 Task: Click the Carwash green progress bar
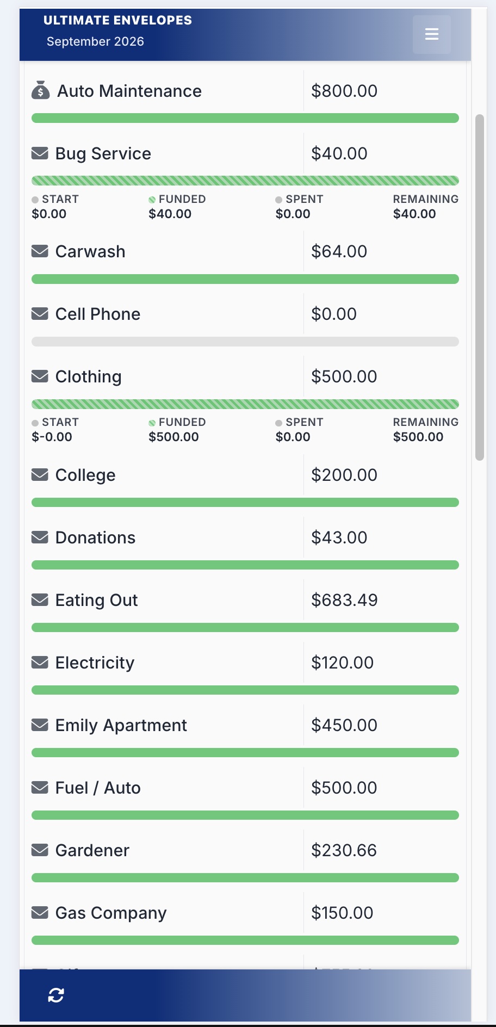[245, 279]
